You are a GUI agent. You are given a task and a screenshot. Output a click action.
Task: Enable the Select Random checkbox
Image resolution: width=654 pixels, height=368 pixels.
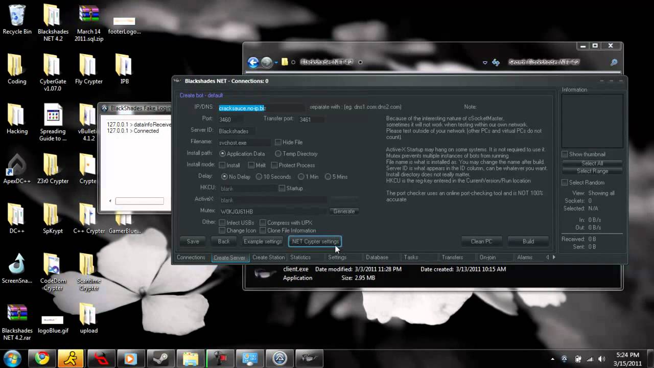565,182
